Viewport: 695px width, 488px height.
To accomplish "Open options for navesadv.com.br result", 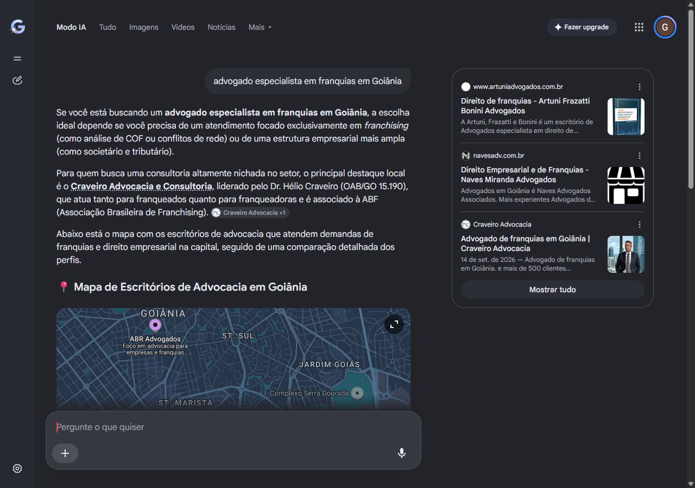I will click(x=640, y=156).
